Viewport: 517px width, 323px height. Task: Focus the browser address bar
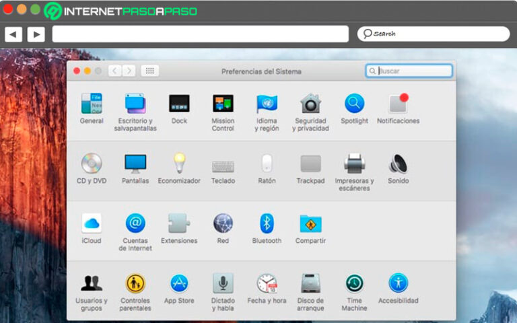coord(201,34)
